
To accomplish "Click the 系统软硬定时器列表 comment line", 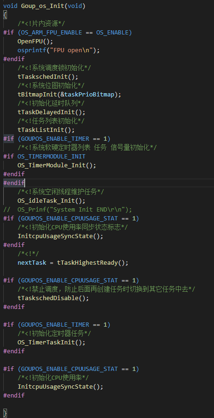I will [x=87, y=147].
